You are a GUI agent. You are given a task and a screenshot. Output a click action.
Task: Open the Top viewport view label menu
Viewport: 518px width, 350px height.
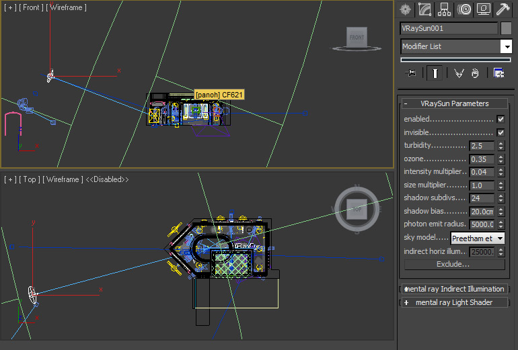[x=28, y=179]
